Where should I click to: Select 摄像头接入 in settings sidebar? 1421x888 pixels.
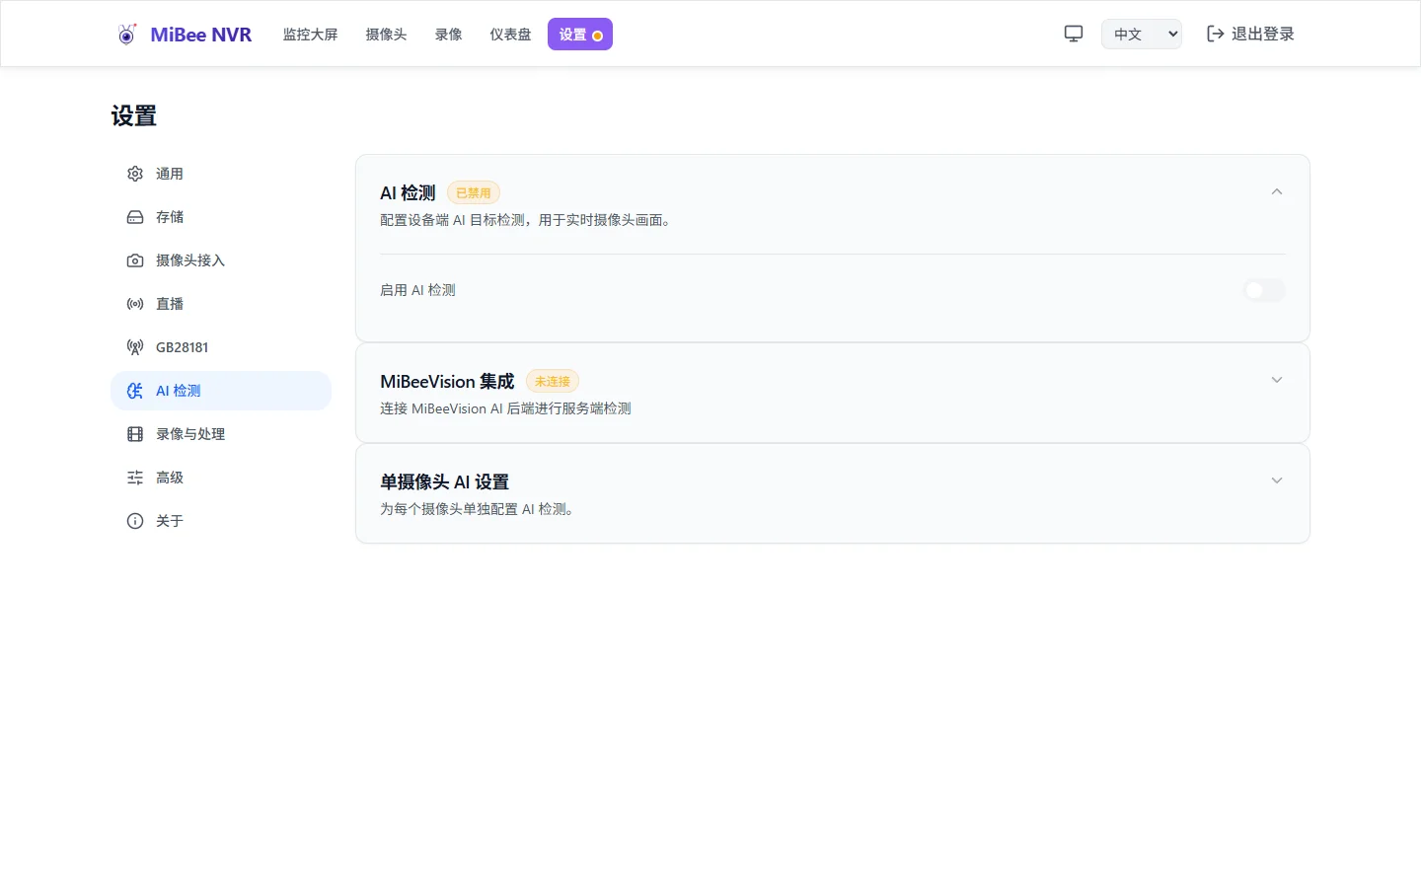coord(221,260)
